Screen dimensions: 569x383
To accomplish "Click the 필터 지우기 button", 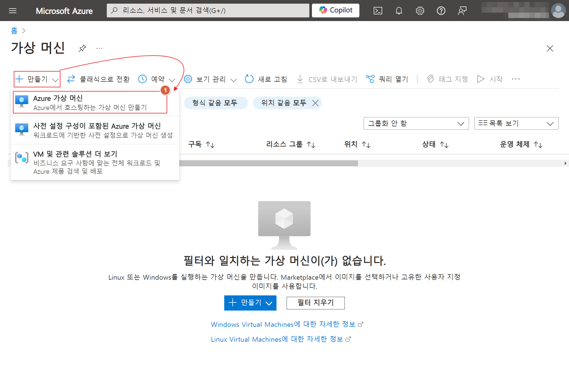I will point(315,303).
